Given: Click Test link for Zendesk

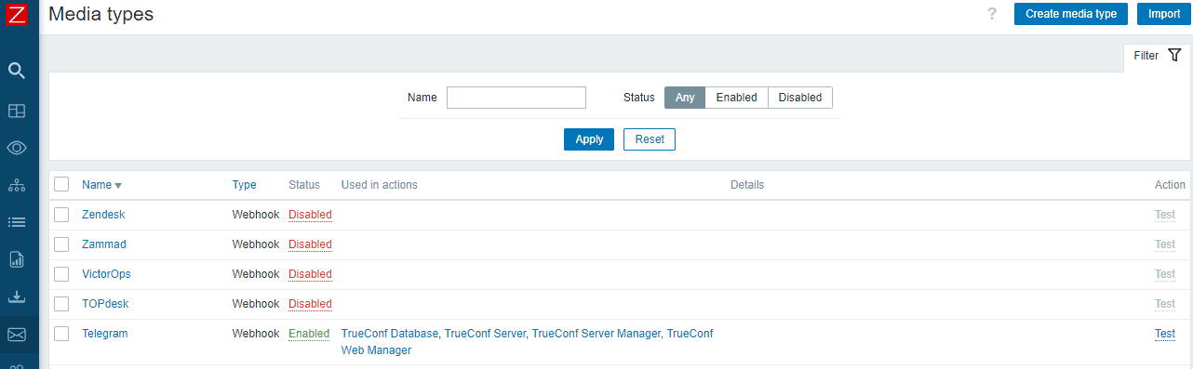Looking at the screenshot, I should coord(1165,215).
